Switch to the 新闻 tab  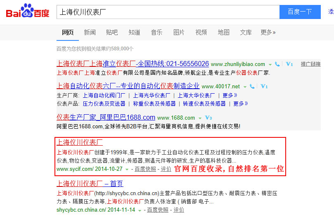(x=90, y=32)
